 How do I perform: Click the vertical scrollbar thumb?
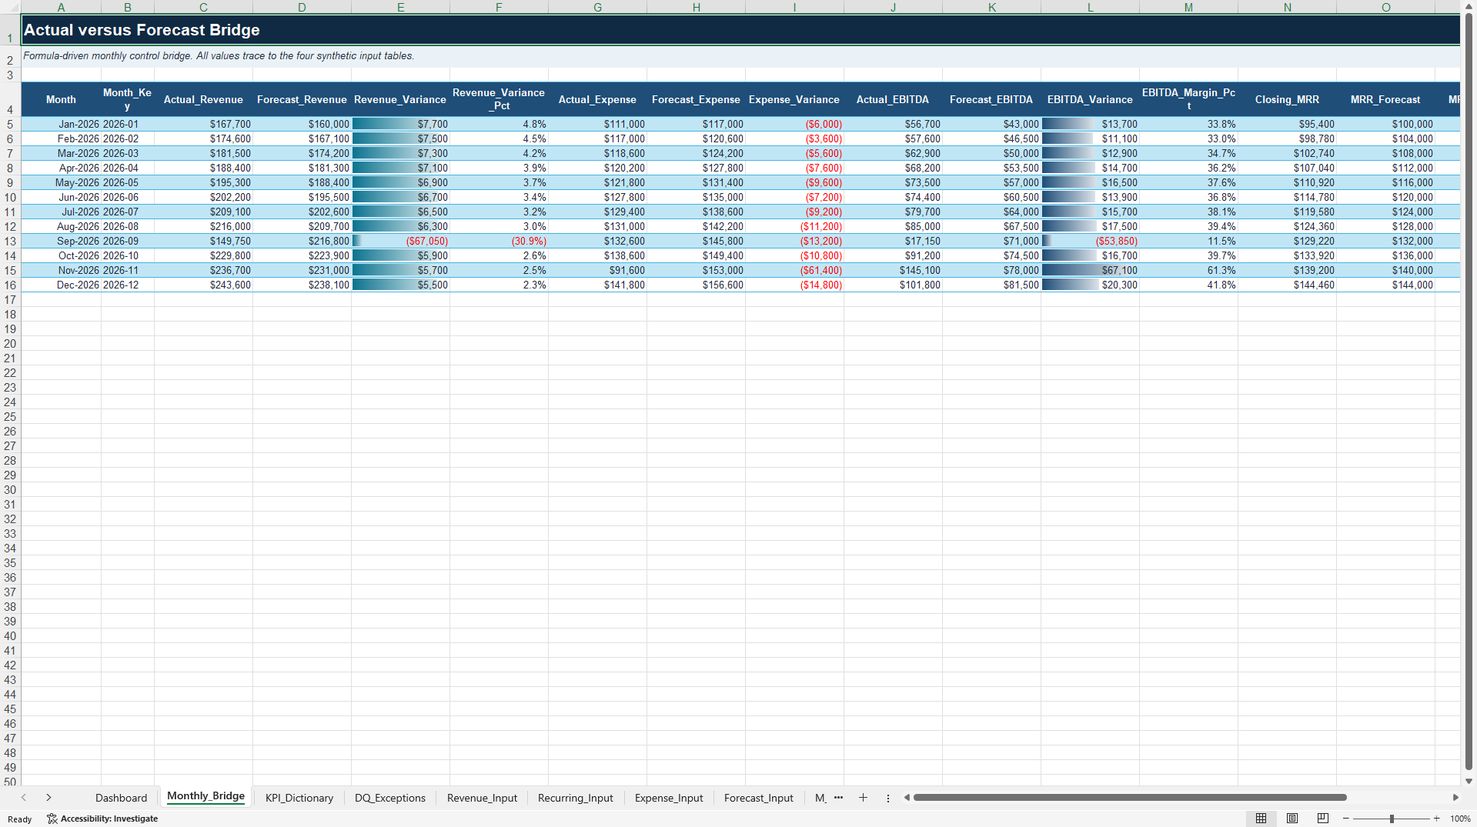pos(1469,390)
